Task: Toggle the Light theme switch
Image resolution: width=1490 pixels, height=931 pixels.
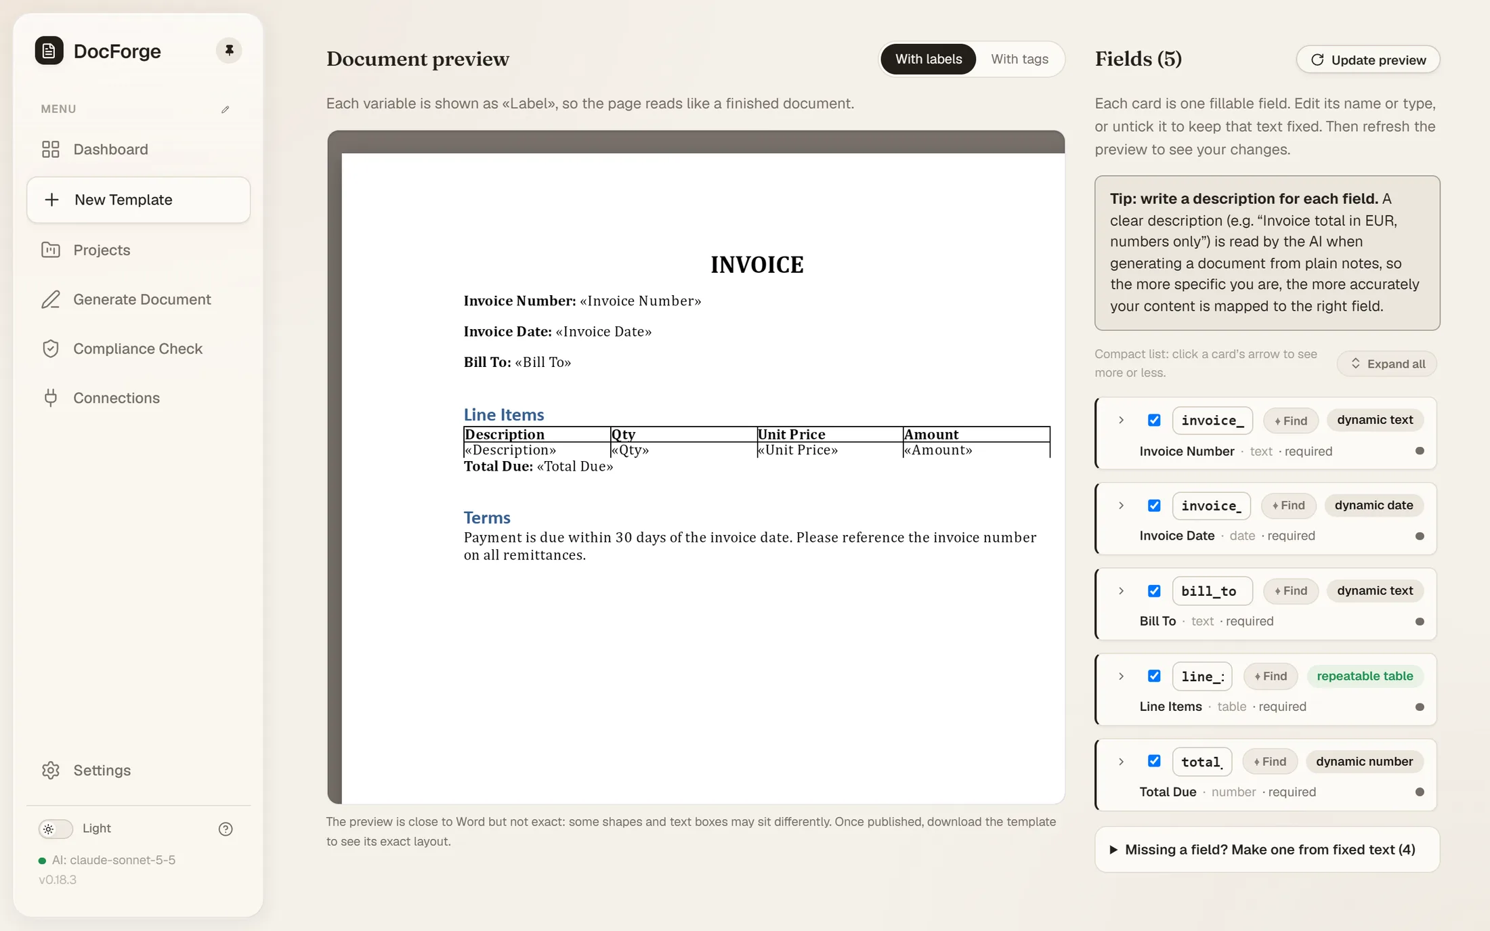Action: pyautogui.click(x=56, y=829)
